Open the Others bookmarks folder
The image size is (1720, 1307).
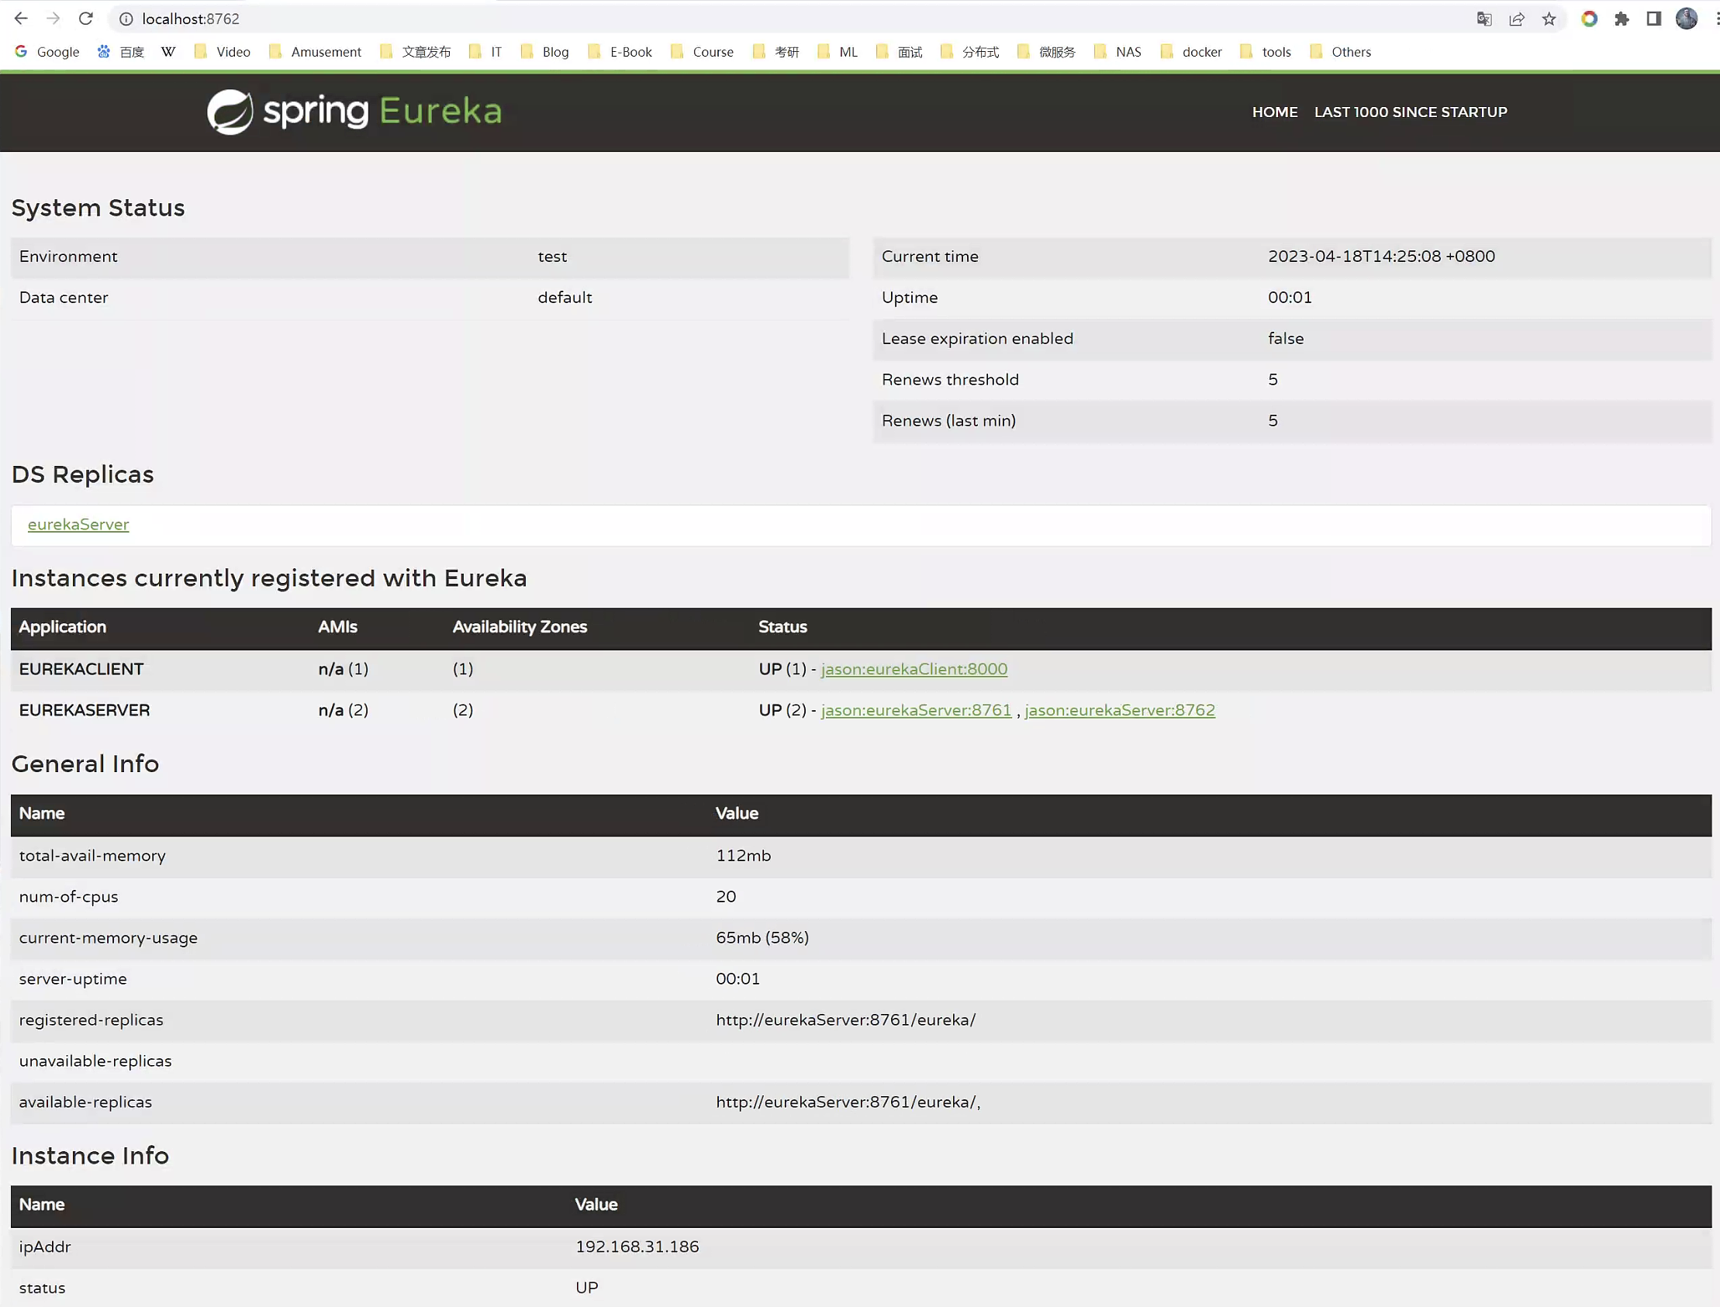click(x=1340, y=52)
